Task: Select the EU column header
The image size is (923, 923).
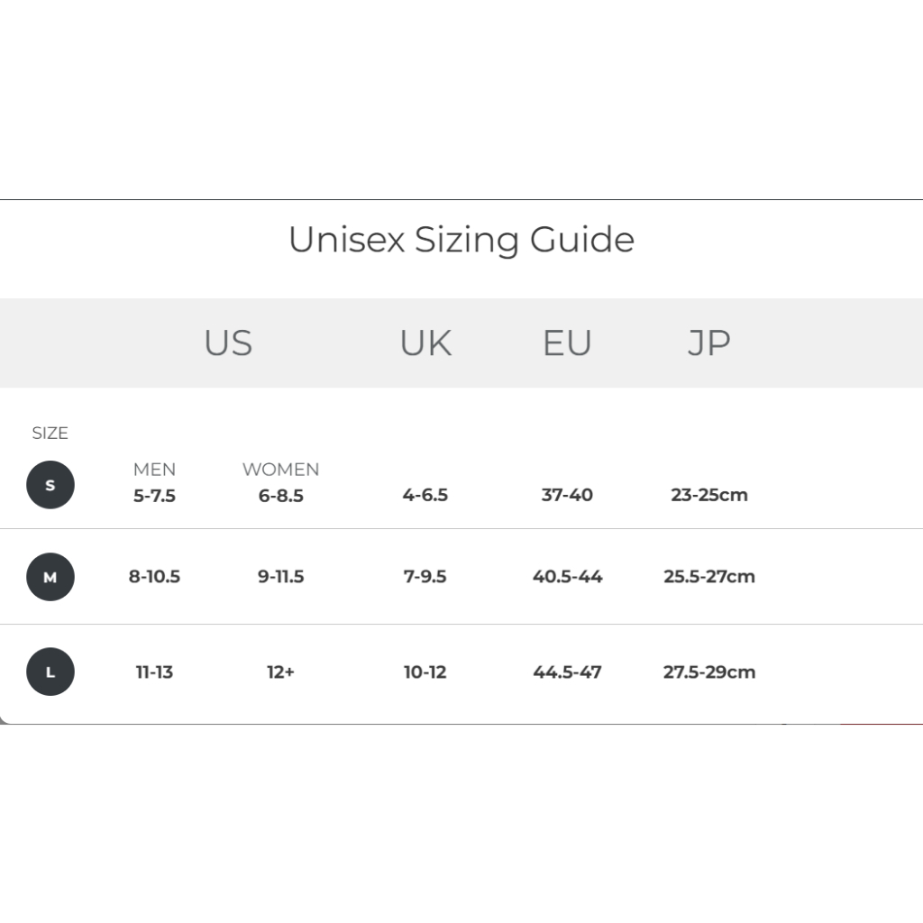Action: [x=567, y=343]
